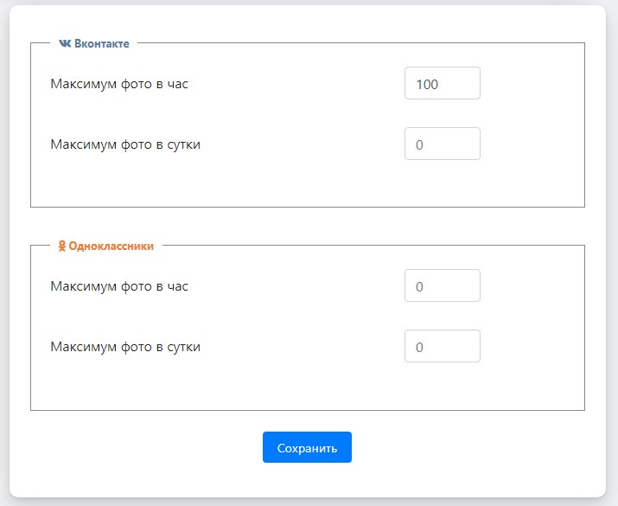
Task: Select Одноклассники hourly photo limit field
Action: point(442,286)
